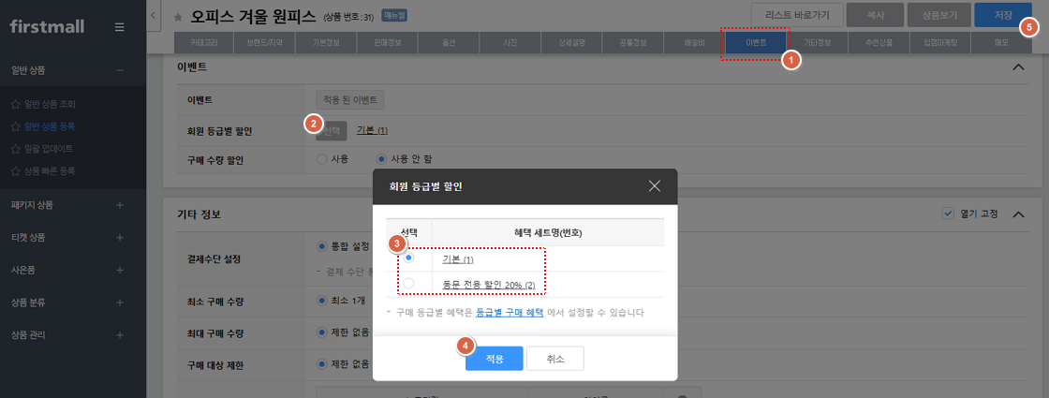The image size is (1049, 398).
Task: Click the star icon beside 상품 빠른 등록
Action: click(x=16, y=170)
